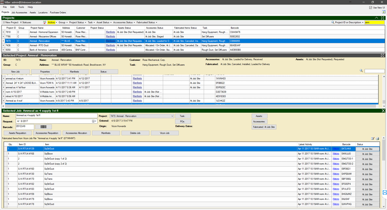Image resolution: width=387 pixels, height=210 pixels.
Task: Click the magnifier icon in Selected Project panel
Action: 361,71
